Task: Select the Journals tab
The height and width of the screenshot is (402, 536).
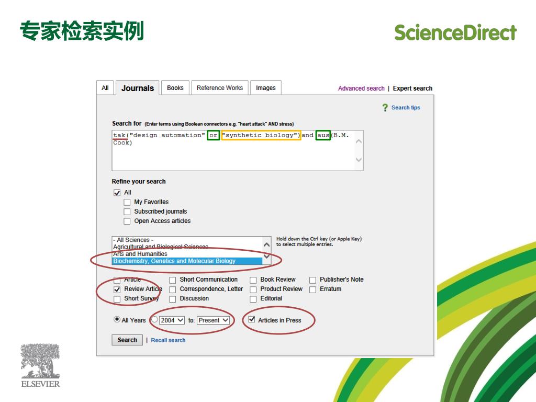Action: coord(138,88)
